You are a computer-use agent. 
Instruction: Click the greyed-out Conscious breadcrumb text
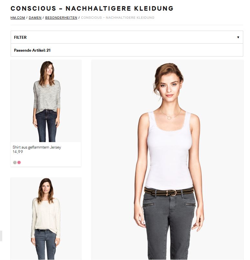[118, 17]
